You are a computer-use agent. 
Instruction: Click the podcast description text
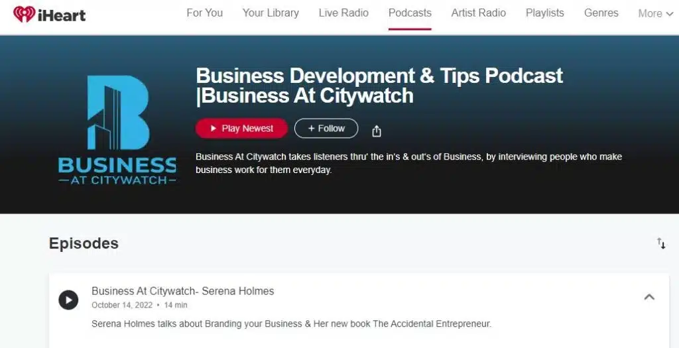[408, 163]
